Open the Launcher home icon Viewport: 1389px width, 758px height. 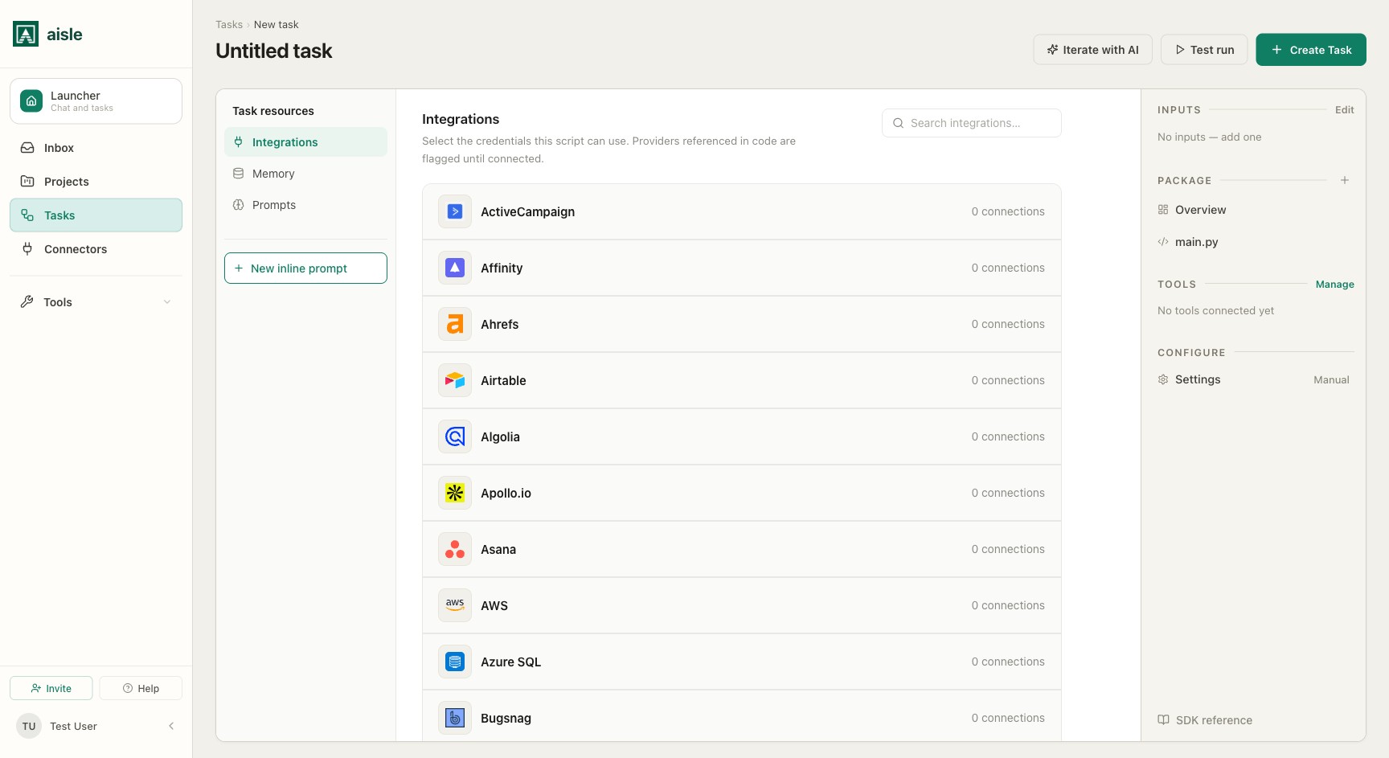pos(31,101)
